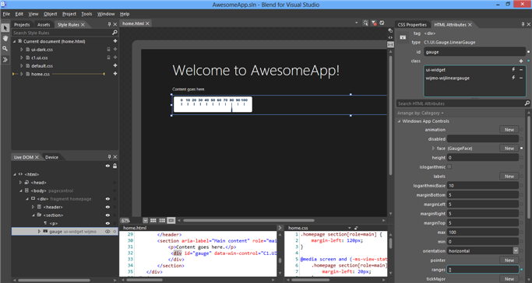Switch to split view icon beside design surface

pyautogui.click(x=390, y=30)
